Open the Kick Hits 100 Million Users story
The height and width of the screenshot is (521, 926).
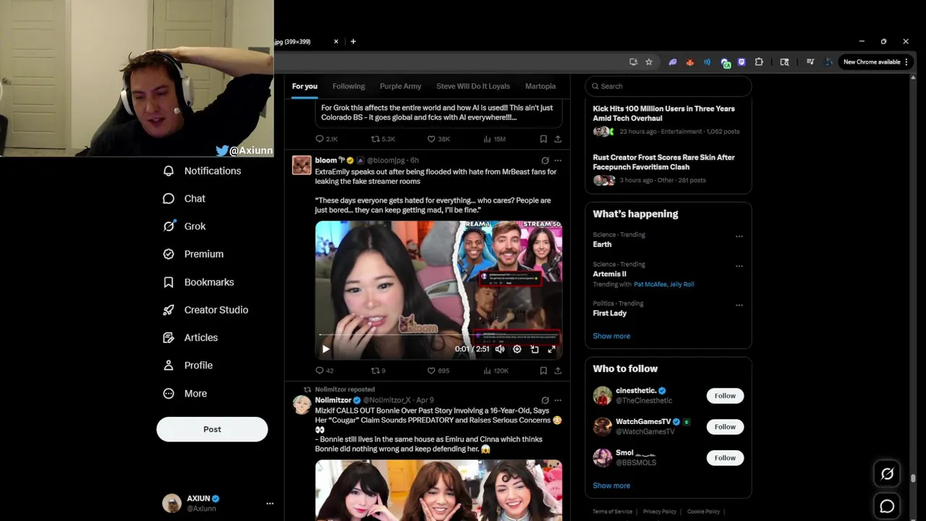(x=663, y=114)
